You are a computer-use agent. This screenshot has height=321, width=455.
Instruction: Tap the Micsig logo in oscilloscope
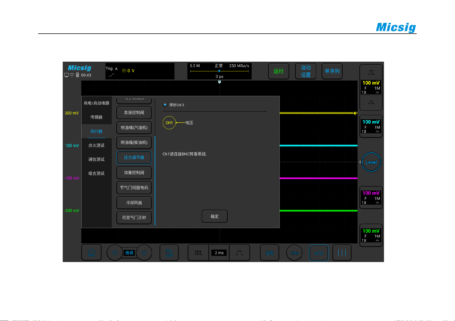[x=79, y=68]
